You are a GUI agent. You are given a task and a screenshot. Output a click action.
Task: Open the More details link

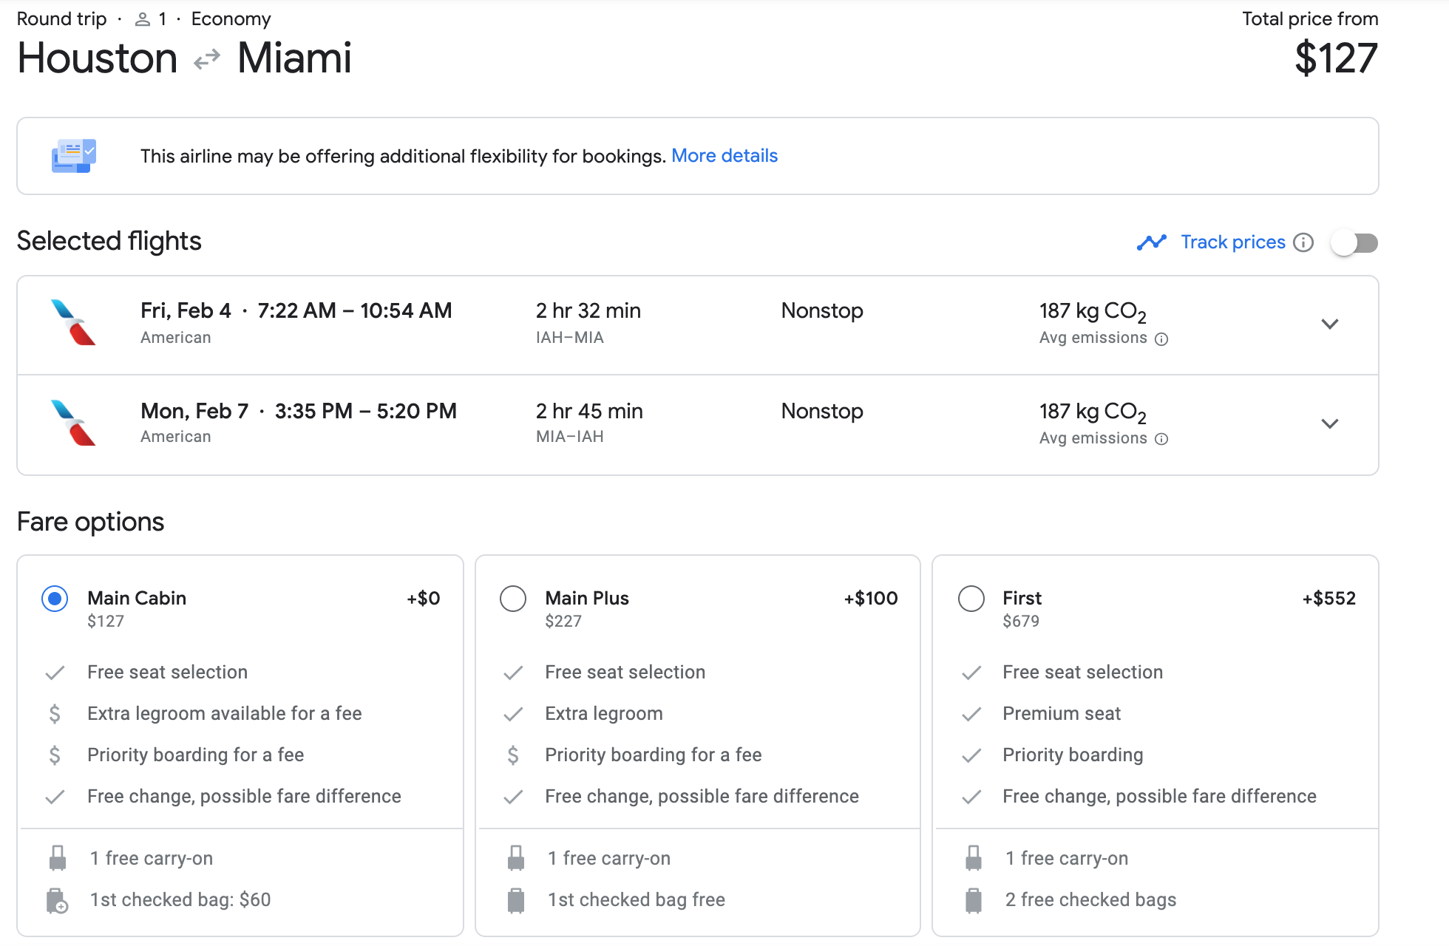[x=724, y=156]
